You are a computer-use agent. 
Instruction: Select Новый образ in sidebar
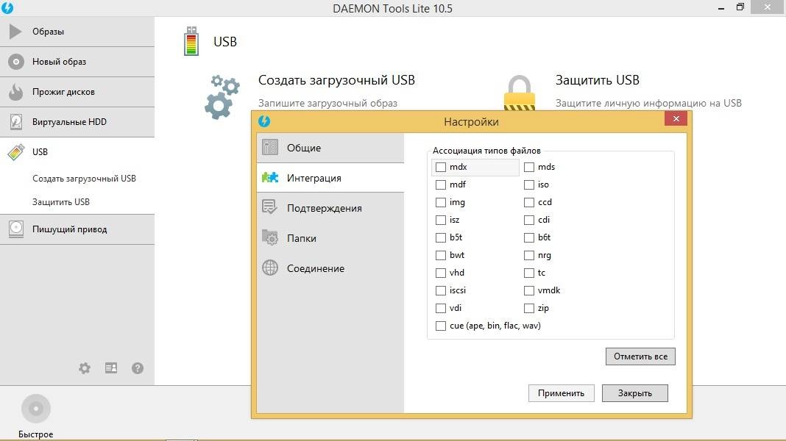77,62
